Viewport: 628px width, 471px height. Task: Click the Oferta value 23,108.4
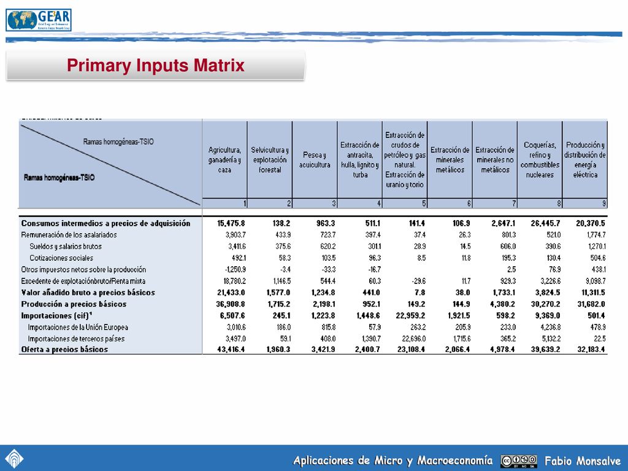click(412, 350)
